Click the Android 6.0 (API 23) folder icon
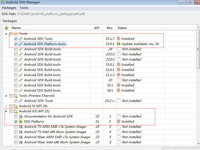Viewport: 200px width, 150px height. 16,111
